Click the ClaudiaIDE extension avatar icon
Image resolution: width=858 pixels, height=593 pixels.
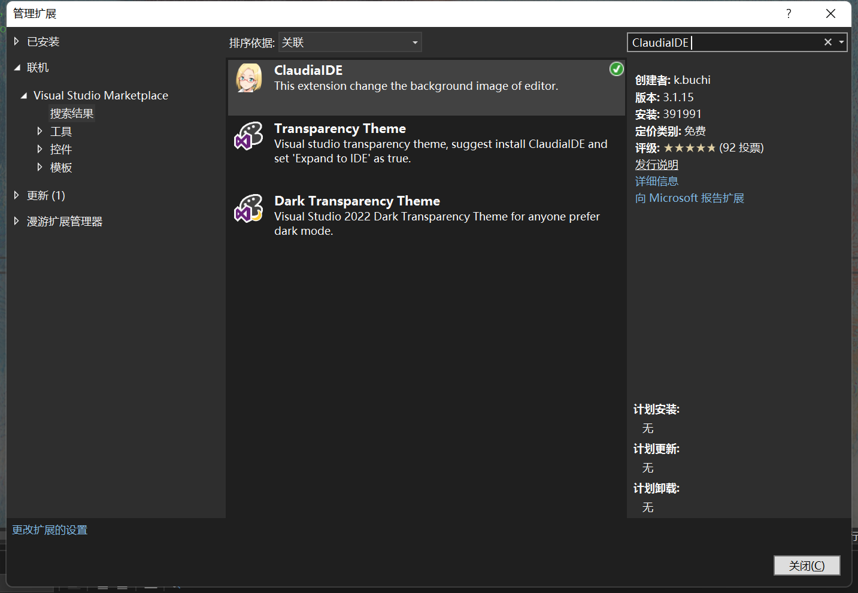tap(248, 78)
